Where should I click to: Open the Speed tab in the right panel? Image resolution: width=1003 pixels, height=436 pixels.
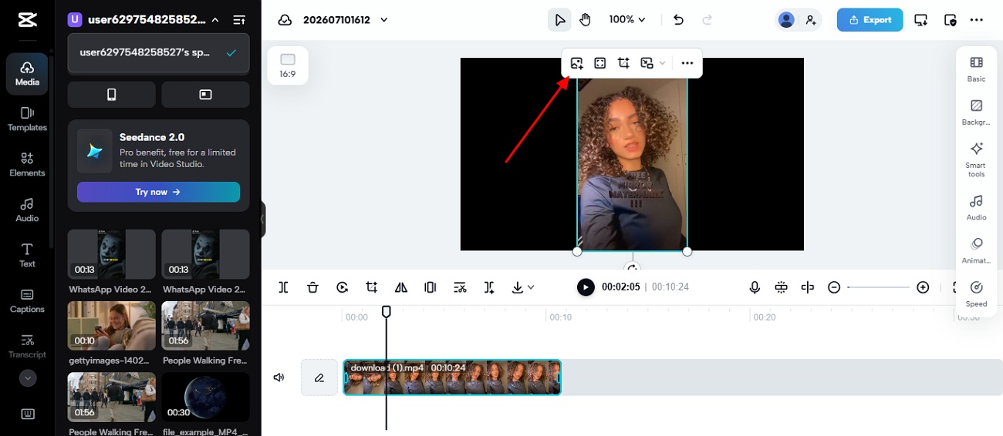[x=976, y=294]
